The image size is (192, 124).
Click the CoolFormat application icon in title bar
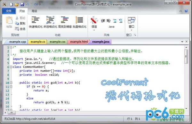(4, 4)
